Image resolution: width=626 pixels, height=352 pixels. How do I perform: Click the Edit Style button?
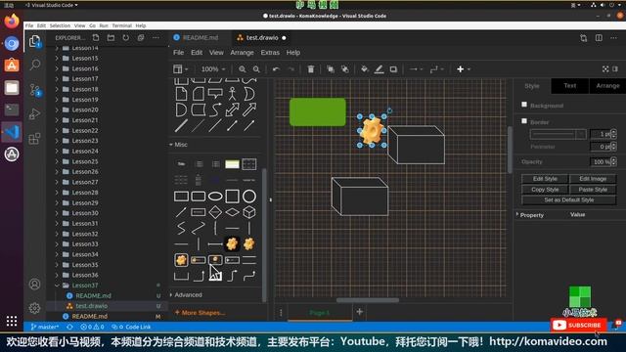pyautogui.click(x=545, y=178)
